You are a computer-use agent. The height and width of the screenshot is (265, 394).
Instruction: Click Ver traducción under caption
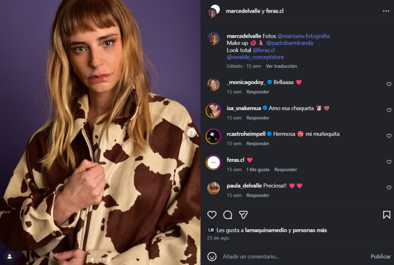click(x=281, y=66)
